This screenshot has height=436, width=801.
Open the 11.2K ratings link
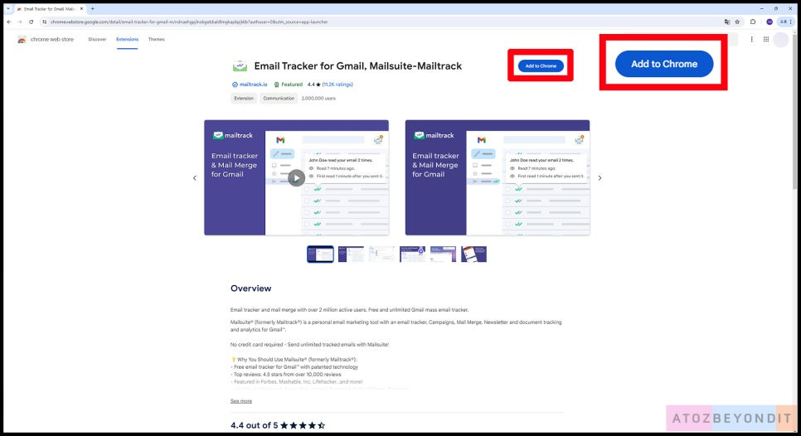click(x=337, y=85)
